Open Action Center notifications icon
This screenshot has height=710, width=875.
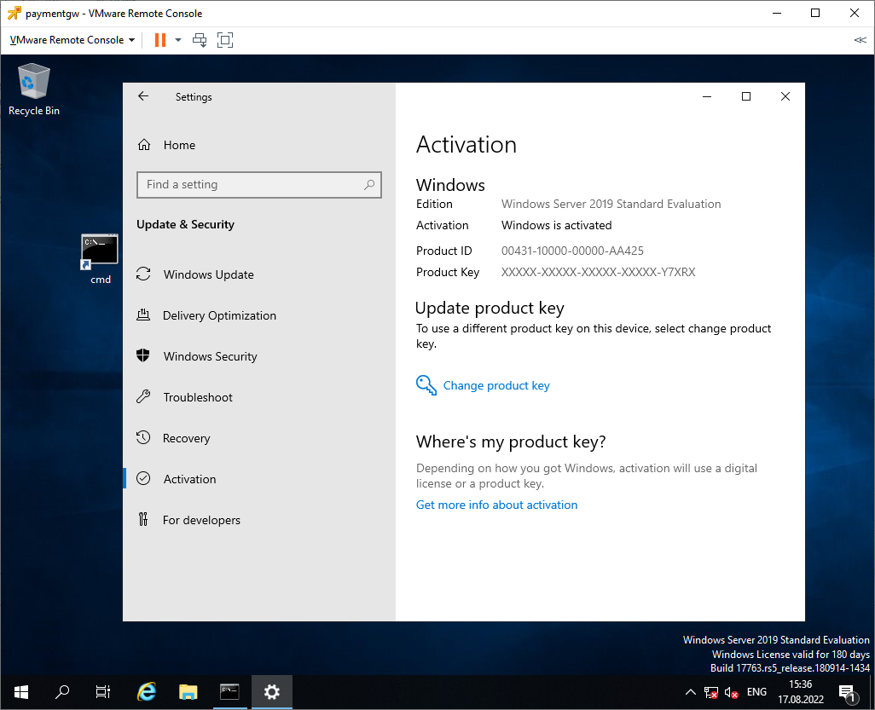tap(847, 693)
